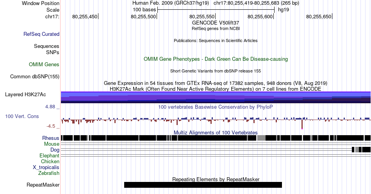This screenshot has width=371, height=194.
Task: Click the RepeatMasker track label
Action: [x=43, y=185]
